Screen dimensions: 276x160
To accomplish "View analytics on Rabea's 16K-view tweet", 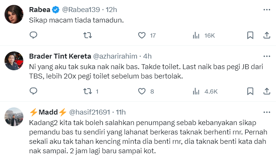I will click(196, 35).
